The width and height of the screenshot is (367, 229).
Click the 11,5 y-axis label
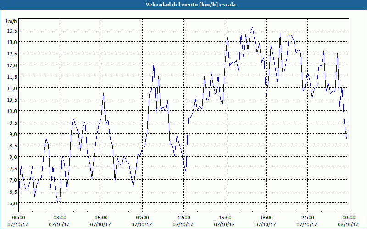12,76
